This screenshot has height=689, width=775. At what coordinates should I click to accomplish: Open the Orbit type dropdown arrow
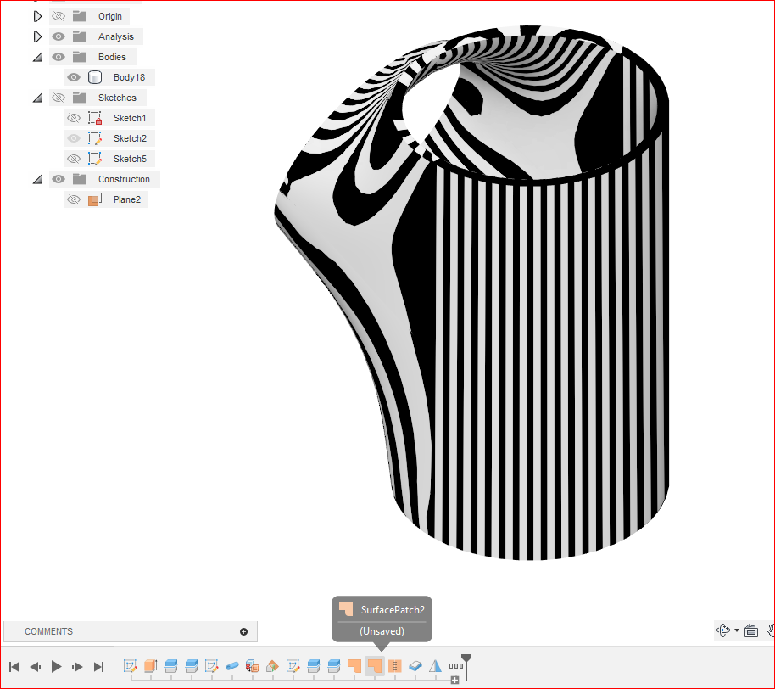pos(737,630)
